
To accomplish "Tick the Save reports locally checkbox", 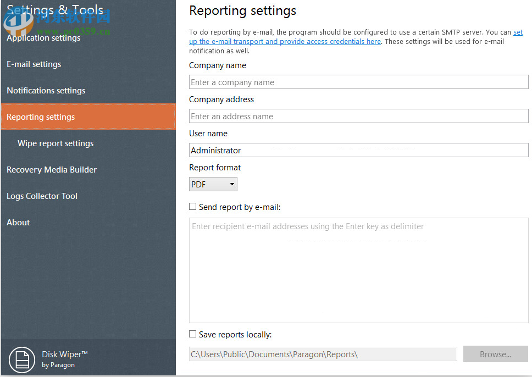I will [193, 334].
